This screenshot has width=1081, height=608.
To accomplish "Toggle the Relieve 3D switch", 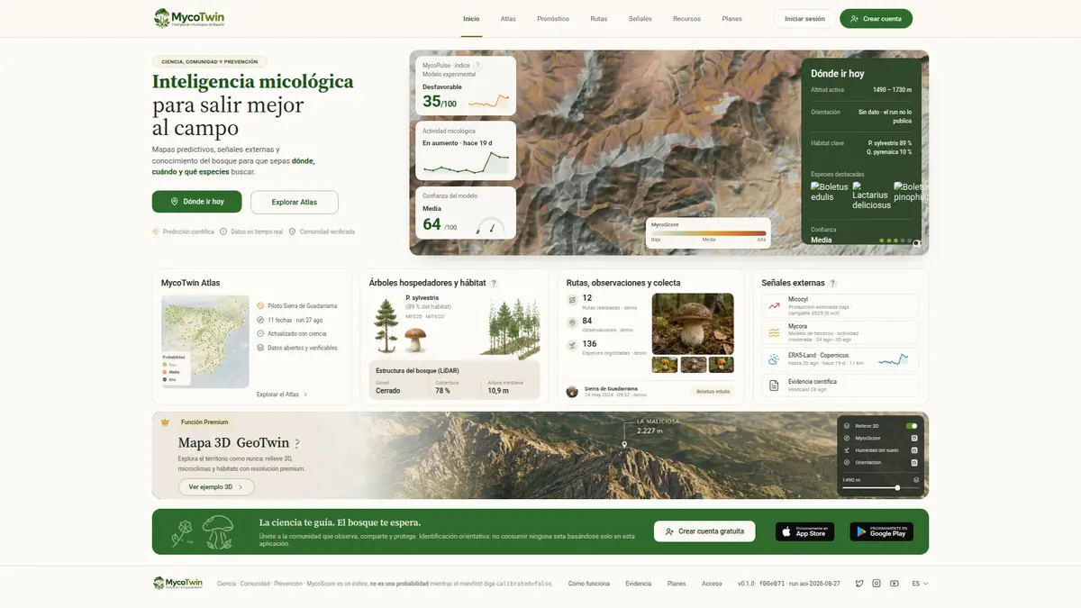I will click(x=912, y=425).
